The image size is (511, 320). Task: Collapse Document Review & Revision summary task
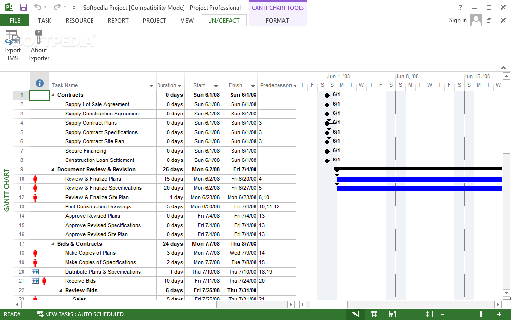click(53, 169)
